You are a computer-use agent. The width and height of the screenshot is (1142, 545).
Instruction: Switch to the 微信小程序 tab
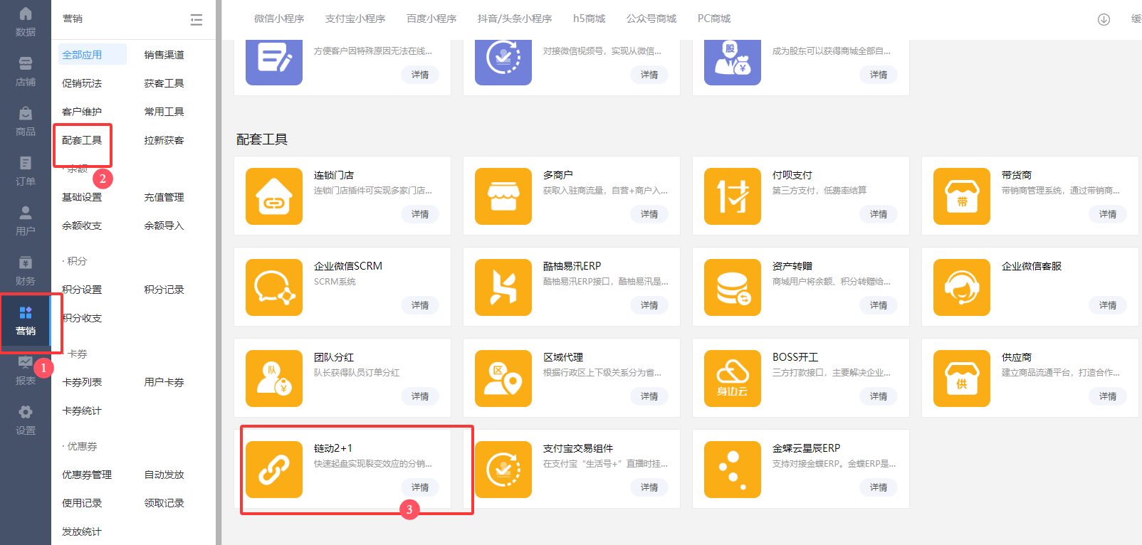279,18
